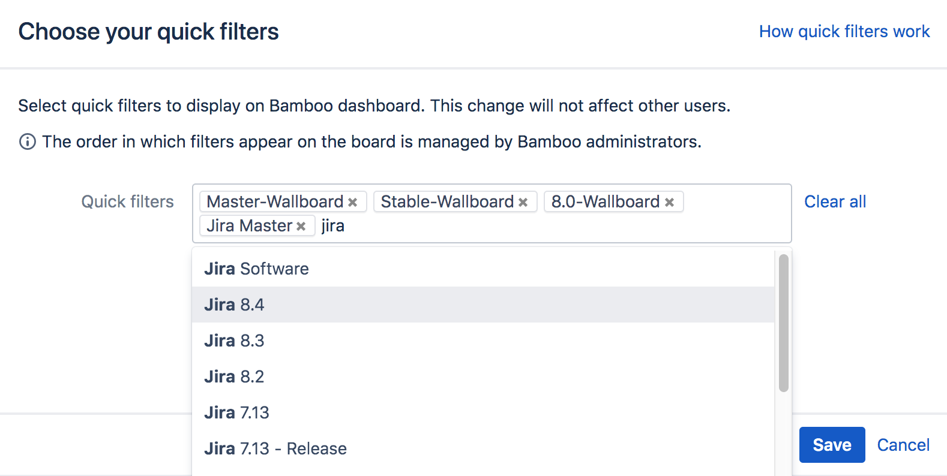This screenshot has height=476, width=947.
Task: Click the jira search text in the field
Action: [332, 225]
